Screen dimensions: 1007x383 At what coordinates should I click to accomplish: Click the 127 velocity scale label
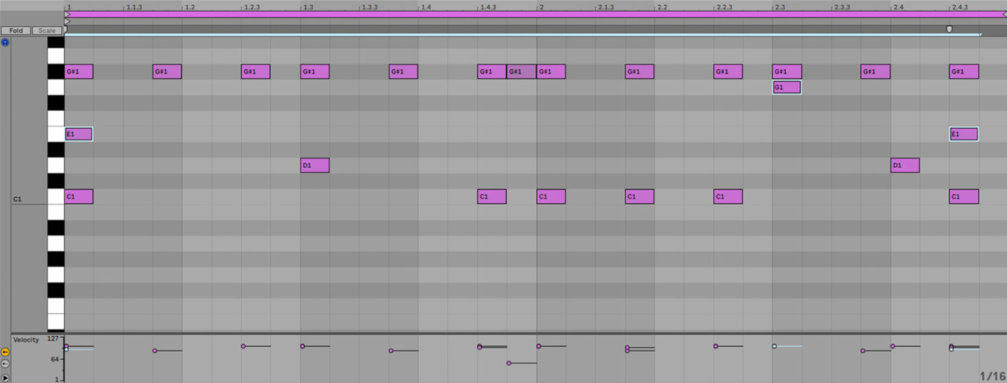53,339
